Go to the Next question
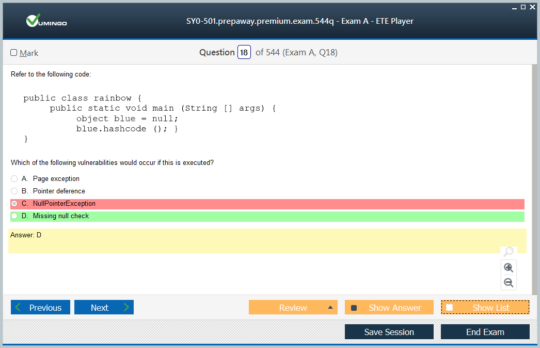This screenshot has height=348, width=540. coord(104,307)
